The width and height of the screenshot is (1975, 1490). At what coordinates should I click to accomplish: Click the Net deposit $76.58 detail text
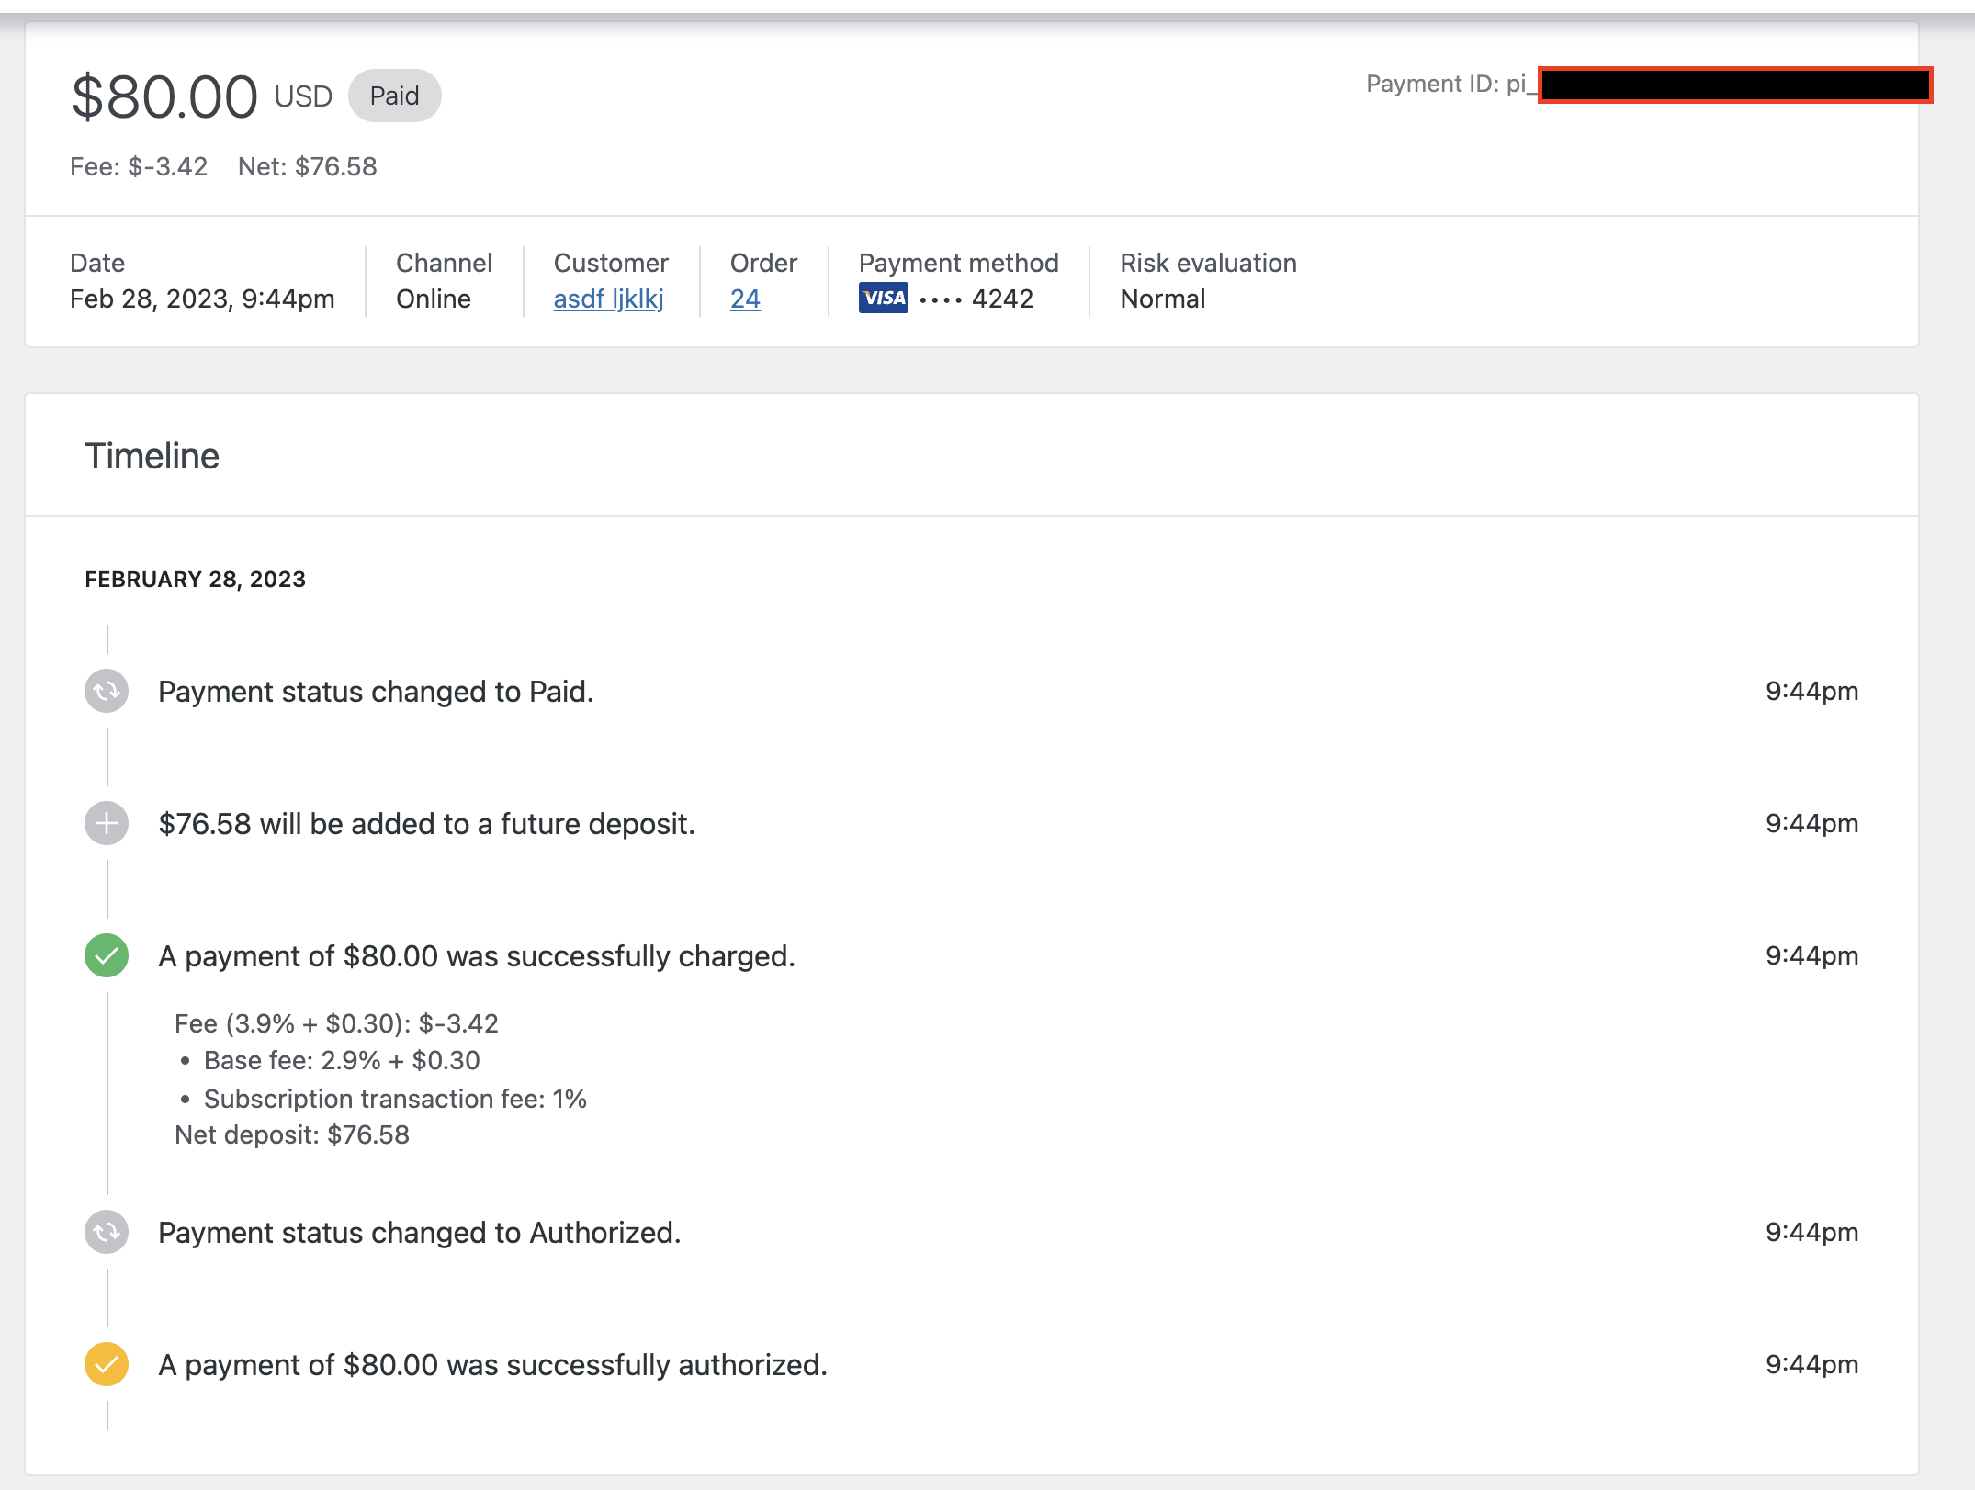click(x=292, y=1134)
